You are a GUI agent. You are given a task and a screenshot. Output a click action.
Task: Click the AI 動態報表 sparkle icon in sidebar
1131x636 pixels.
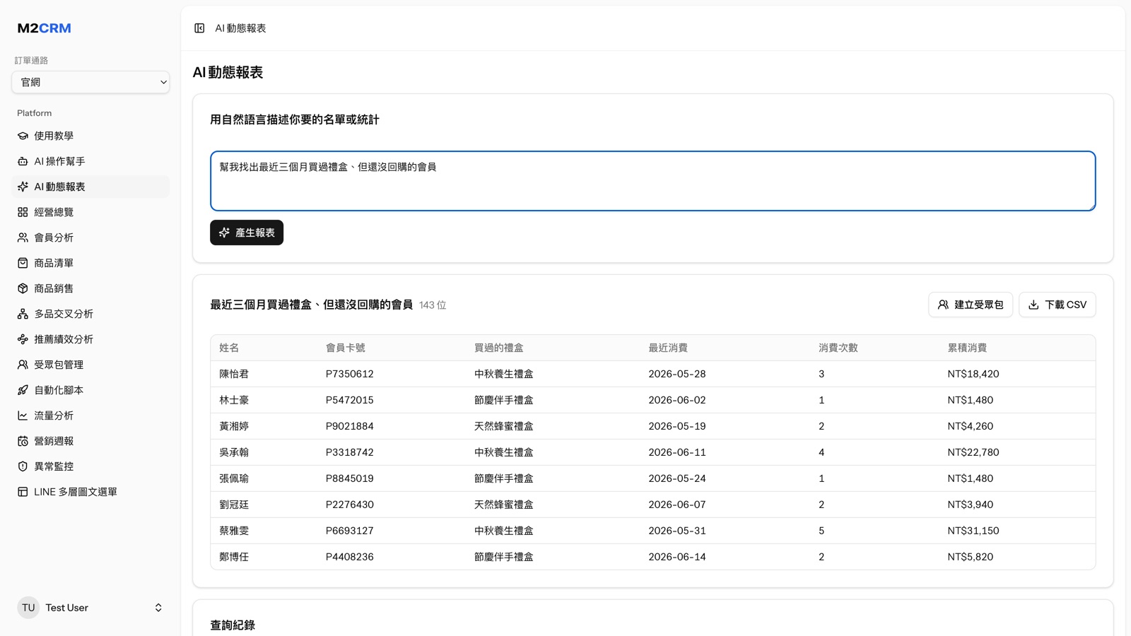pos(23,187)
